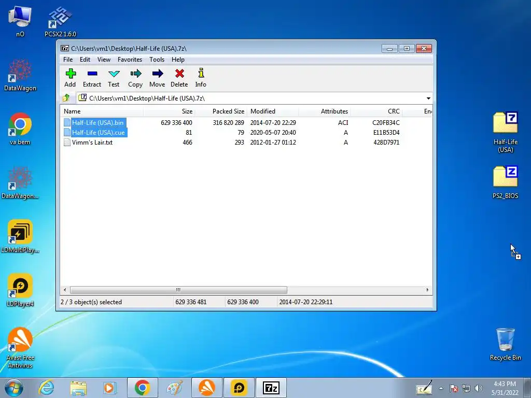Image resolution: width=531 pixels, height=398 pixels.
Task: Switch to the 7-Zip taskbar button
Action: [x=271, y=388]
